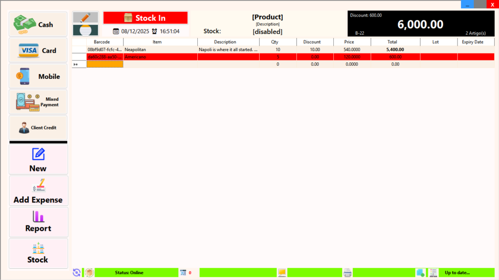Image resolution: width=499 pixels, height=280 pixels.
Task: Open the Report section
Action: pyautogui.click(x=38, y=222)
